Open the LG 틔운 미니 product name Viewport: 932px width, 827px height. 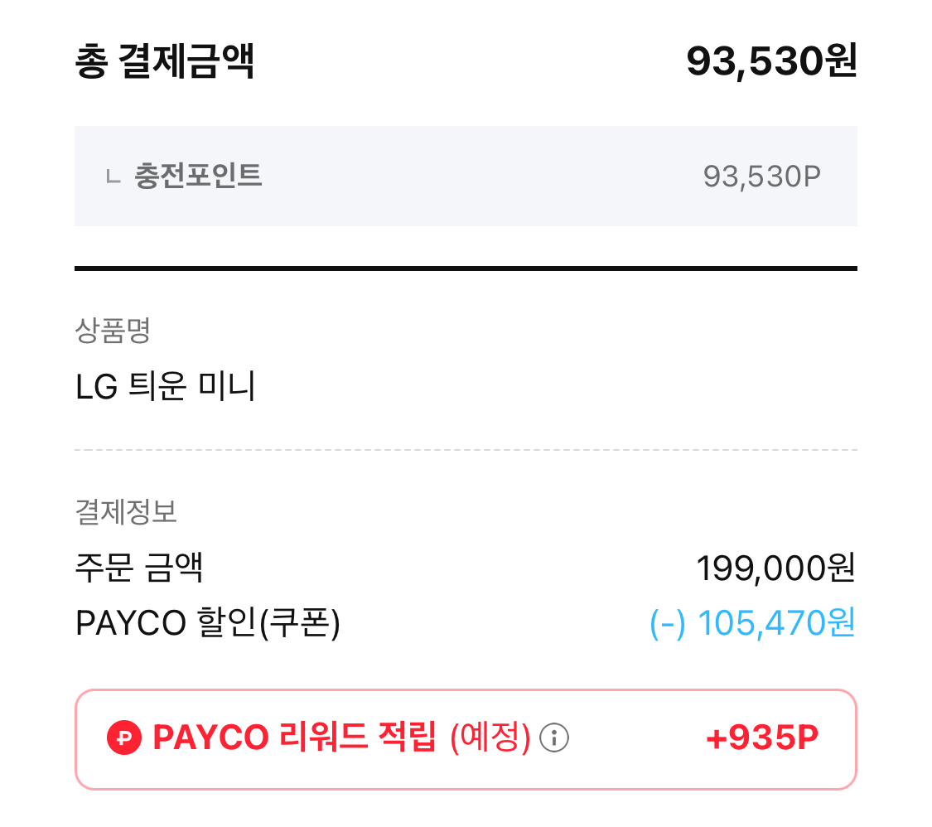tap(166, 386)
